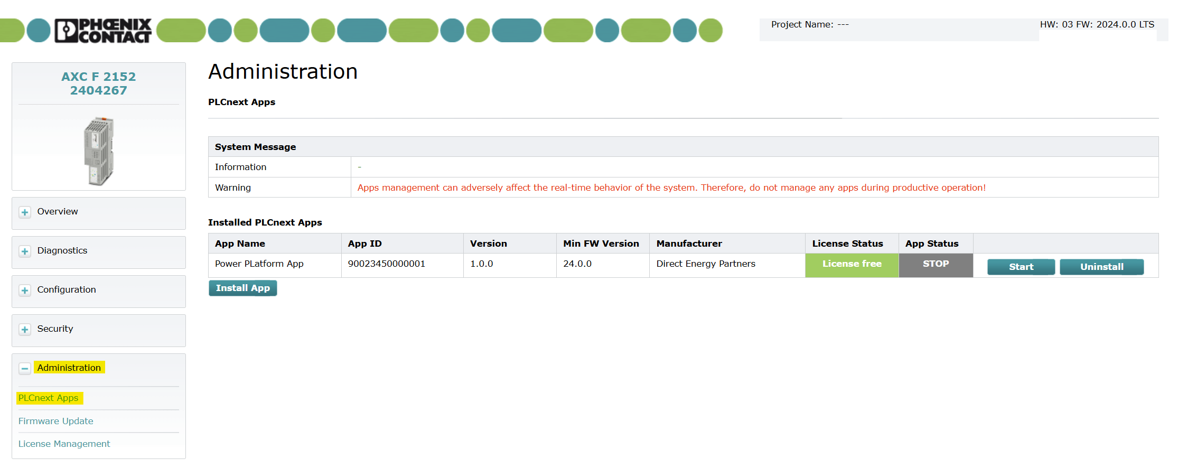1178x468 pixels.
Task: Click the Installed PLCnext Apps heading
Action: pos(265,222)
